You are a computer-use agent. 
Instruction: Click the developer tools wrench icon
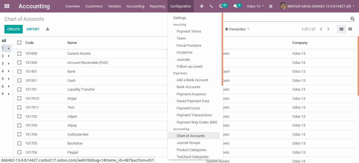tap(271, 6)
